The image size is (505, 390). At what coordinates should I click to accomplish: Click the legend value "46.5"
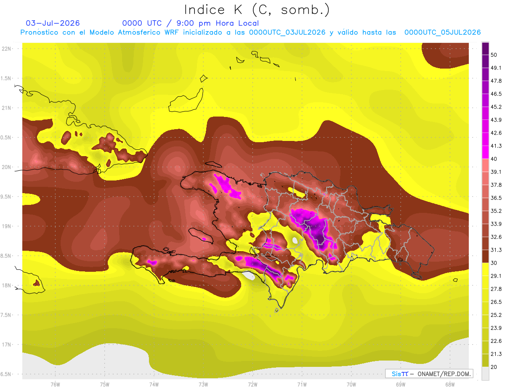coord(496,94)
